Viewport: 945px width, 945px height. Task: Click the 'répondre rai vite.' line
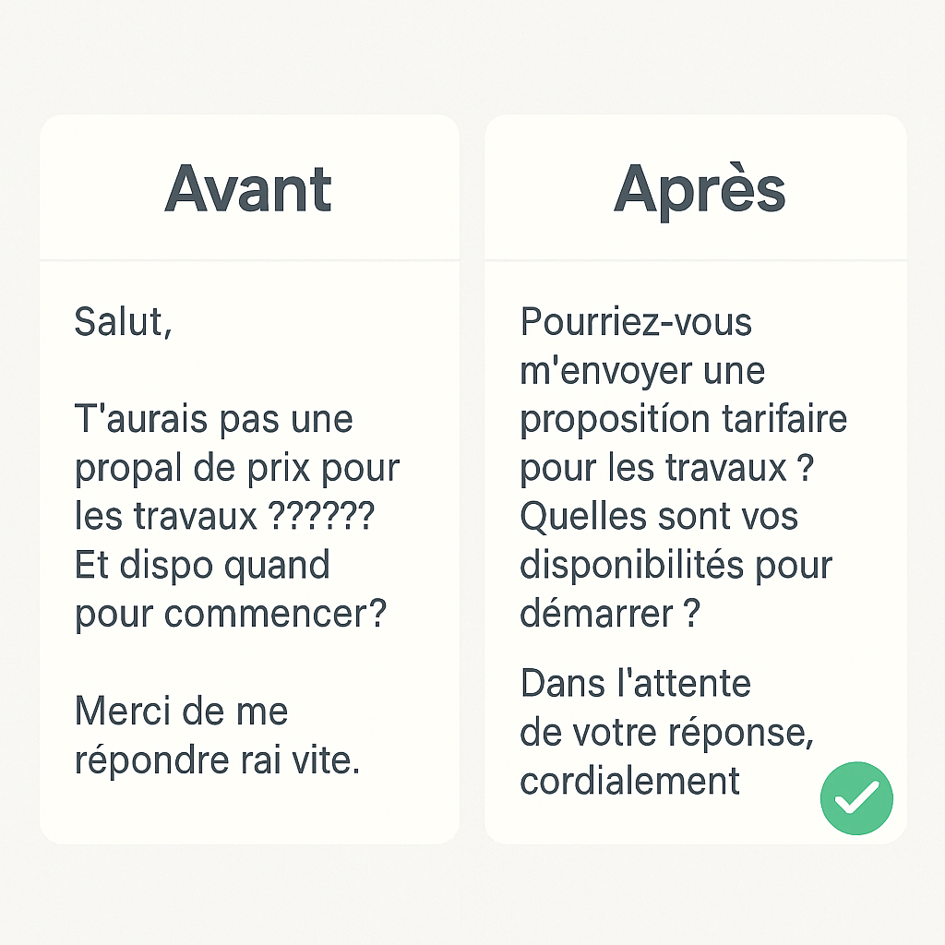218,760
